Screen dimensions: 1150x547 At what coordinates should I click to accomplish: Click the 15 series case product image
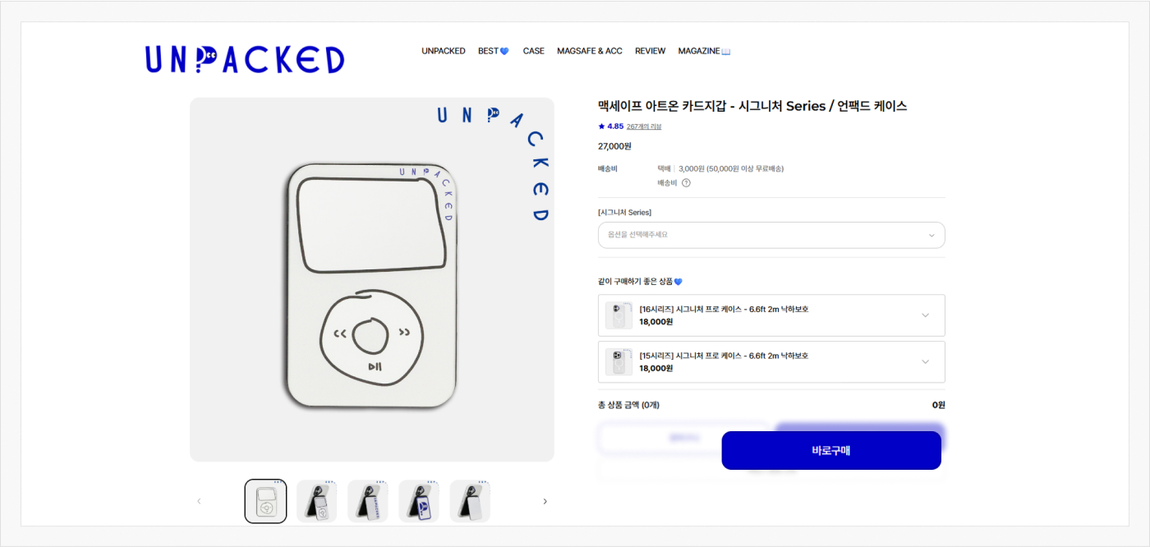click(619, 361)
